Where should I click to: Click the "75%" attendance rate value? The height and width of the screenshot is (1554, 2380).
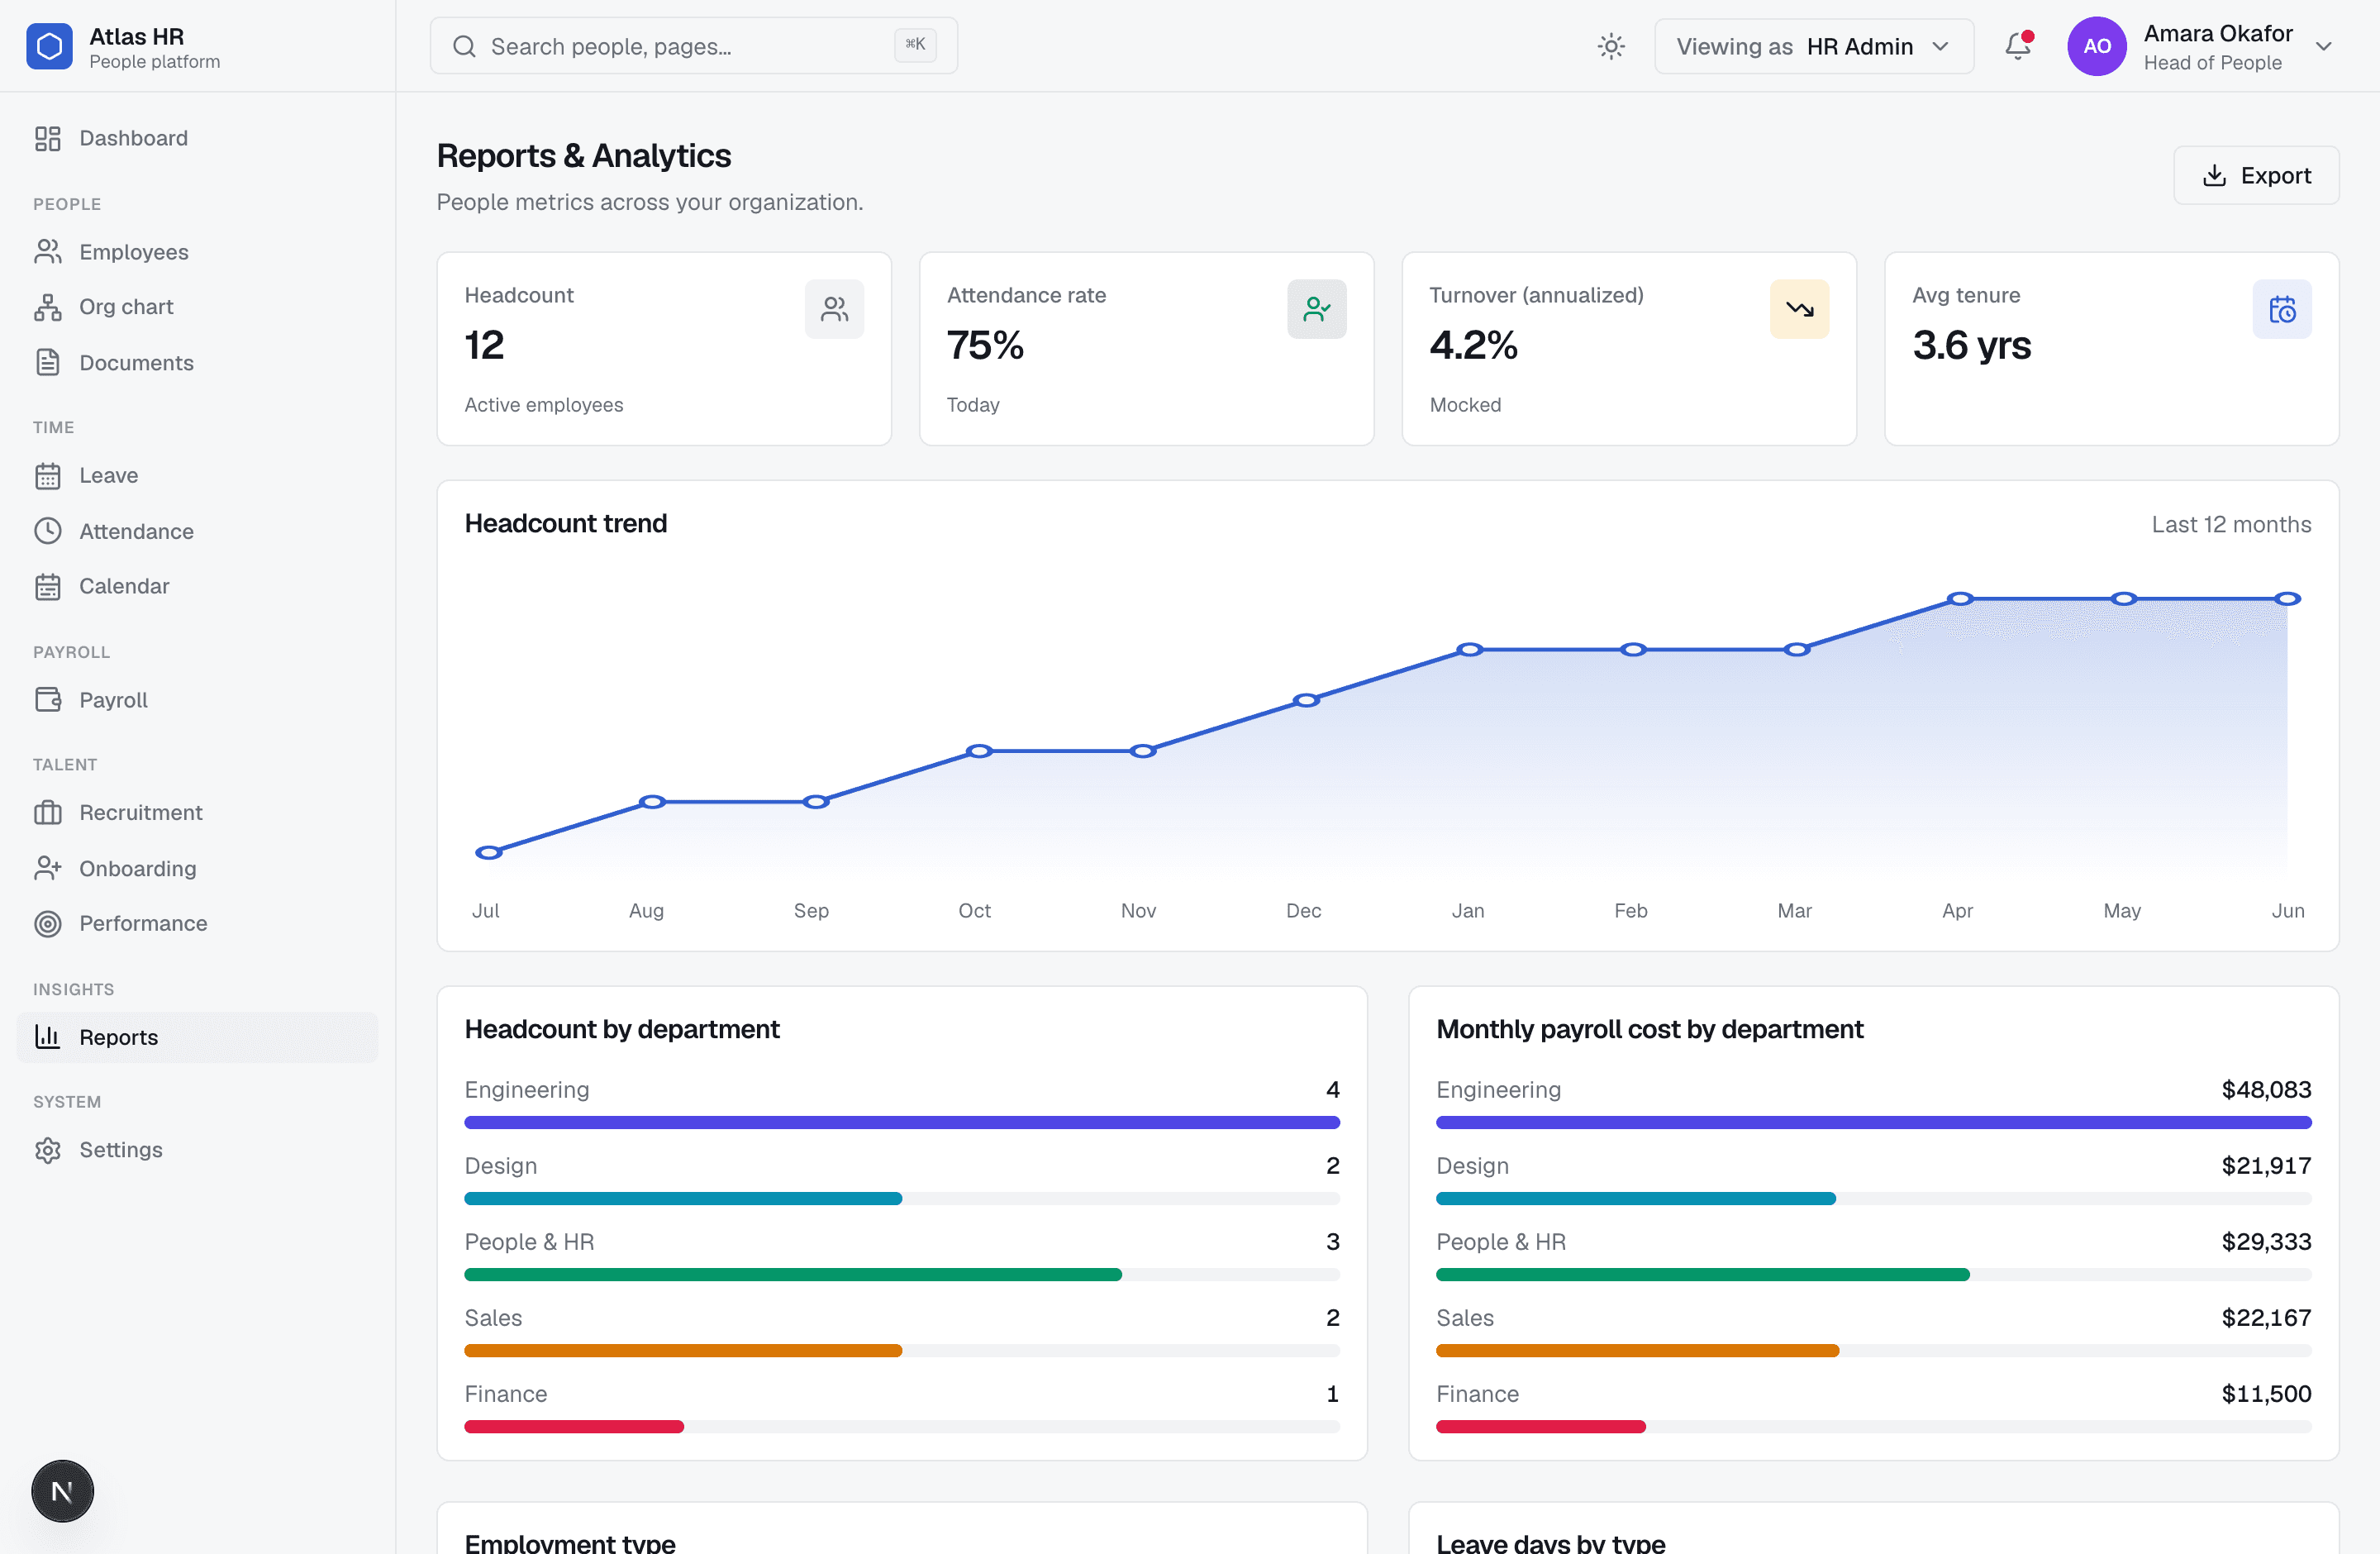(984, 345)
